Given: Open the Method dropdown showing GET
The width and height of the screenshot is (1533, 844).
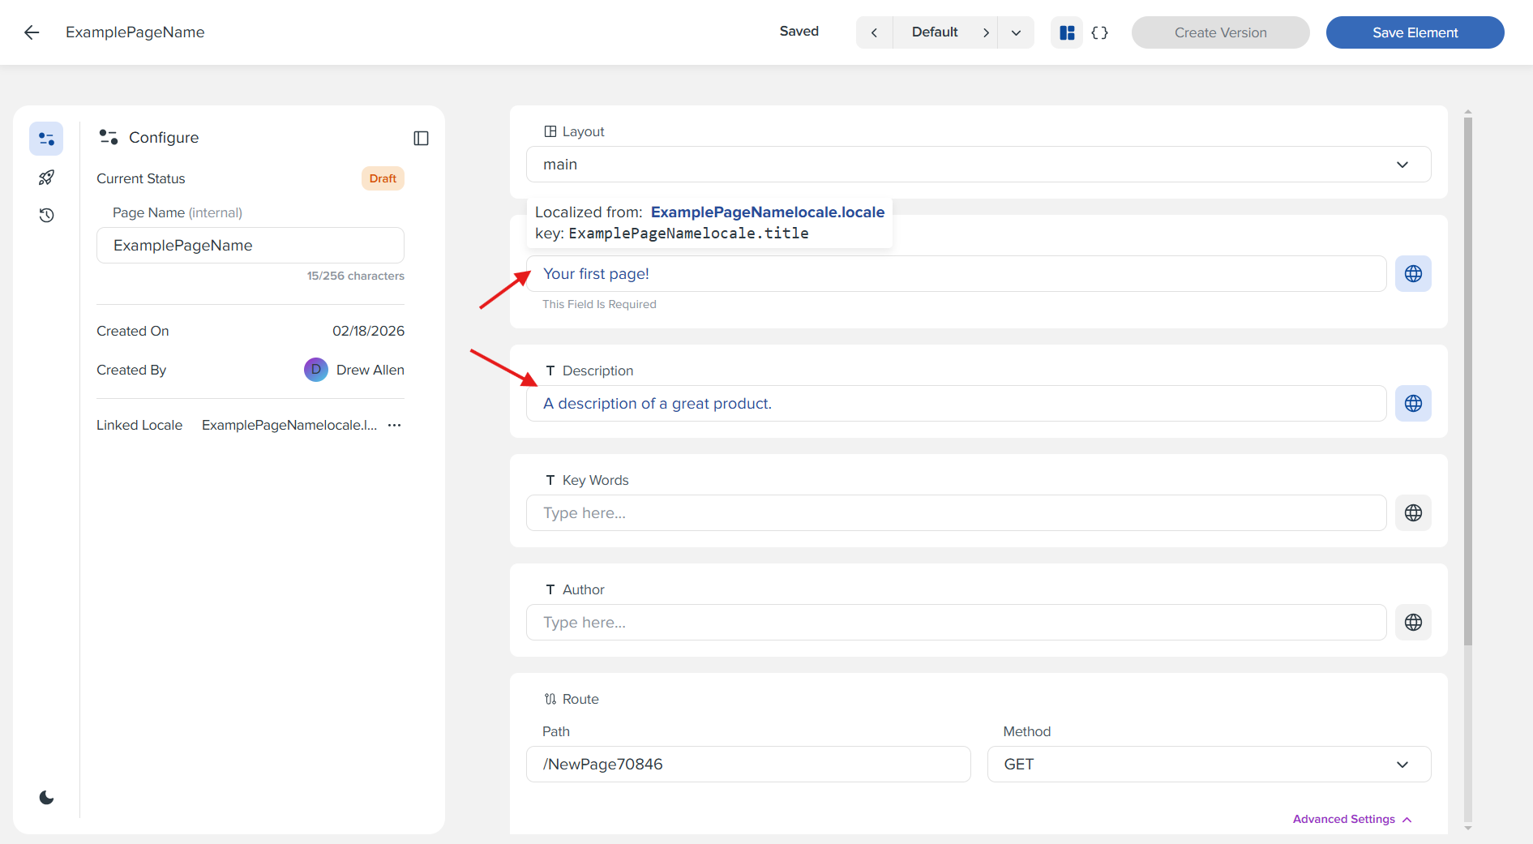Looking at the screenshot, I should coord(1208,765).
